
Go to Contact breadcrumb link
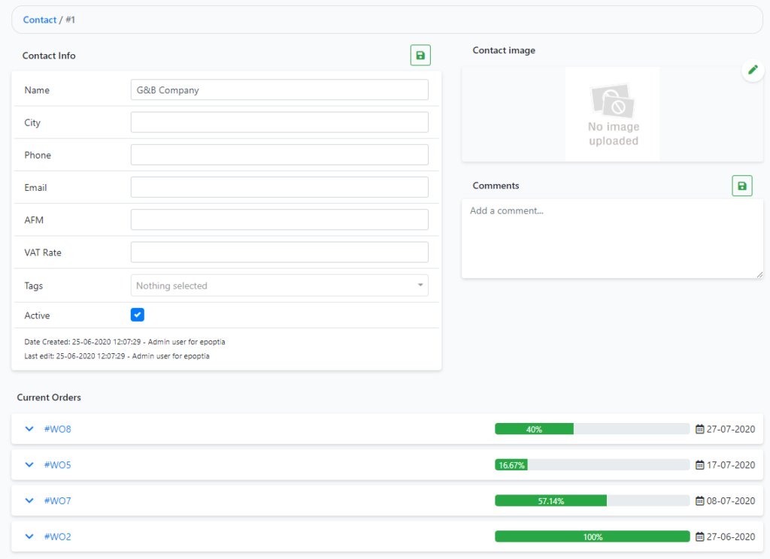40,20
